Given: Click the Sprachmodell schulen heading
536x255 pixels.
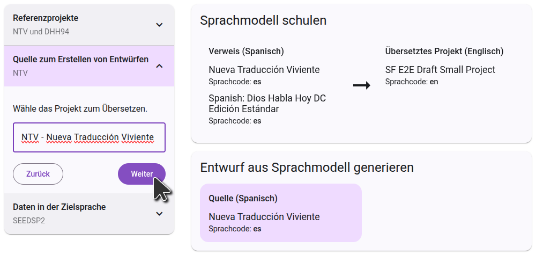Looking at the screenshot, I should click(263, 20).
